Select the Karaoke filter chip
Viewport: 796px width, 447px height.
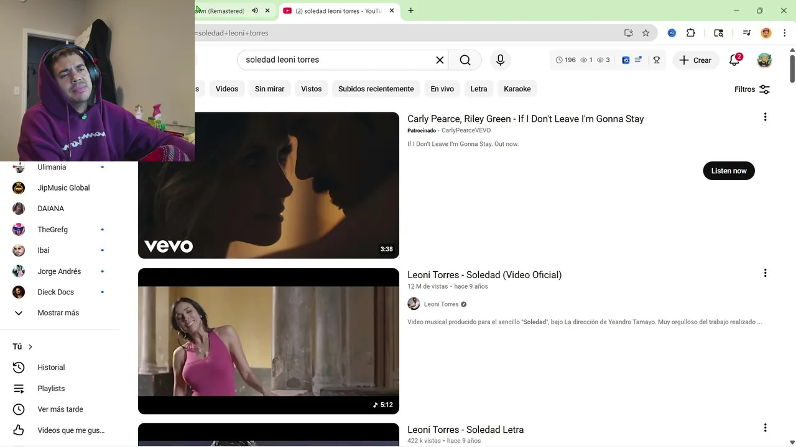coord(517,89)
